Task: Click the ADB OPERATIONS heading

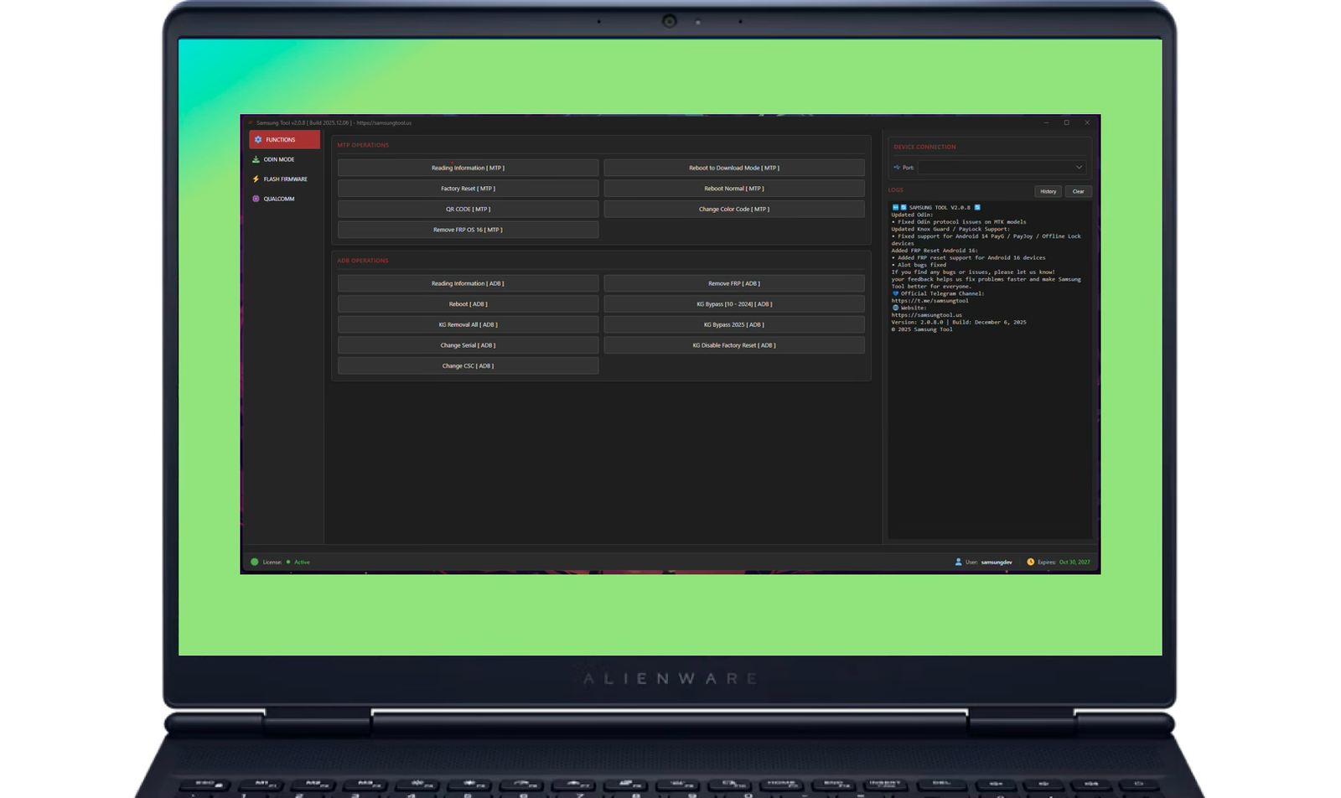Action: point(363,261)
